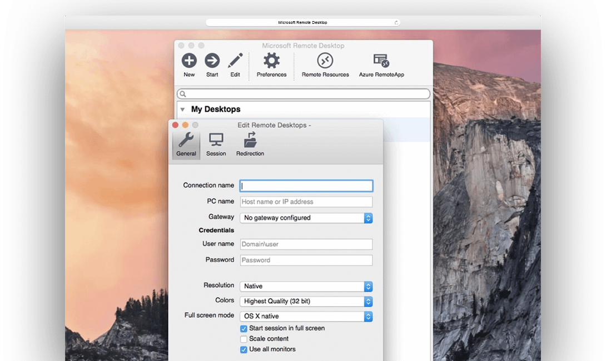This screenshot has width=606, height=361.
Task: Click the User name field
Action: (306, 244)
